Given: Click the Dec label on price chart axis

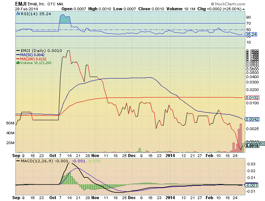Looking at the screenshot, I should pyautogui.click(x=132, y=155).
